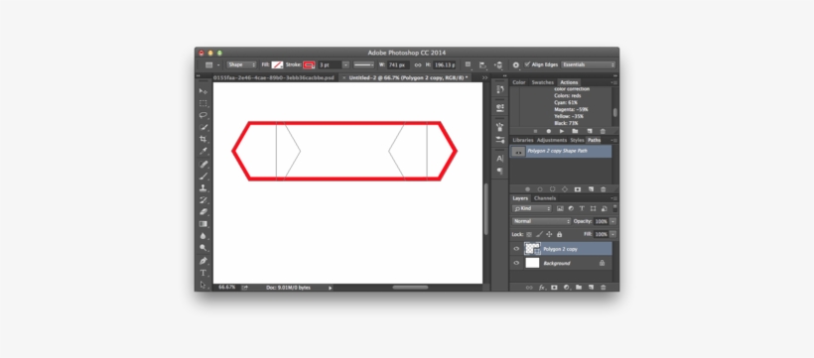Open the layer Fill dropdown arrow
The height and width of the screenshot is (358, 814).
(x=613, y=234)
